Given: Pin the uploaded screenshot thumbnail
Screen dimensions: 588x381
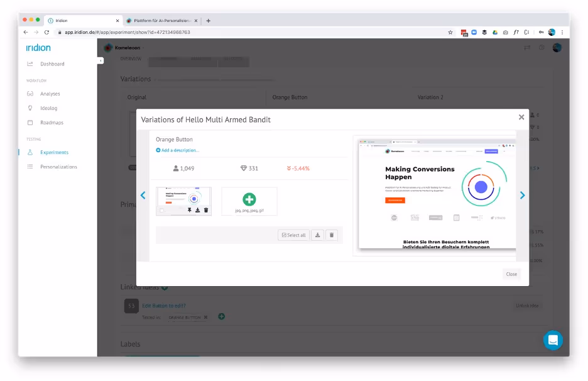Looking at the screenshot, I should coord(189,210).
